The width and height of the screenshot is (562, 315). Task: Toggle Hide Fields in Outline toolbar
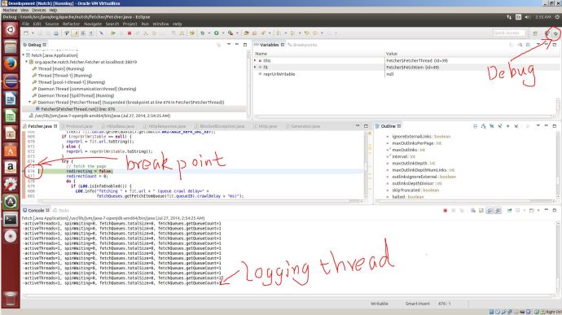[x=492, y=126]
